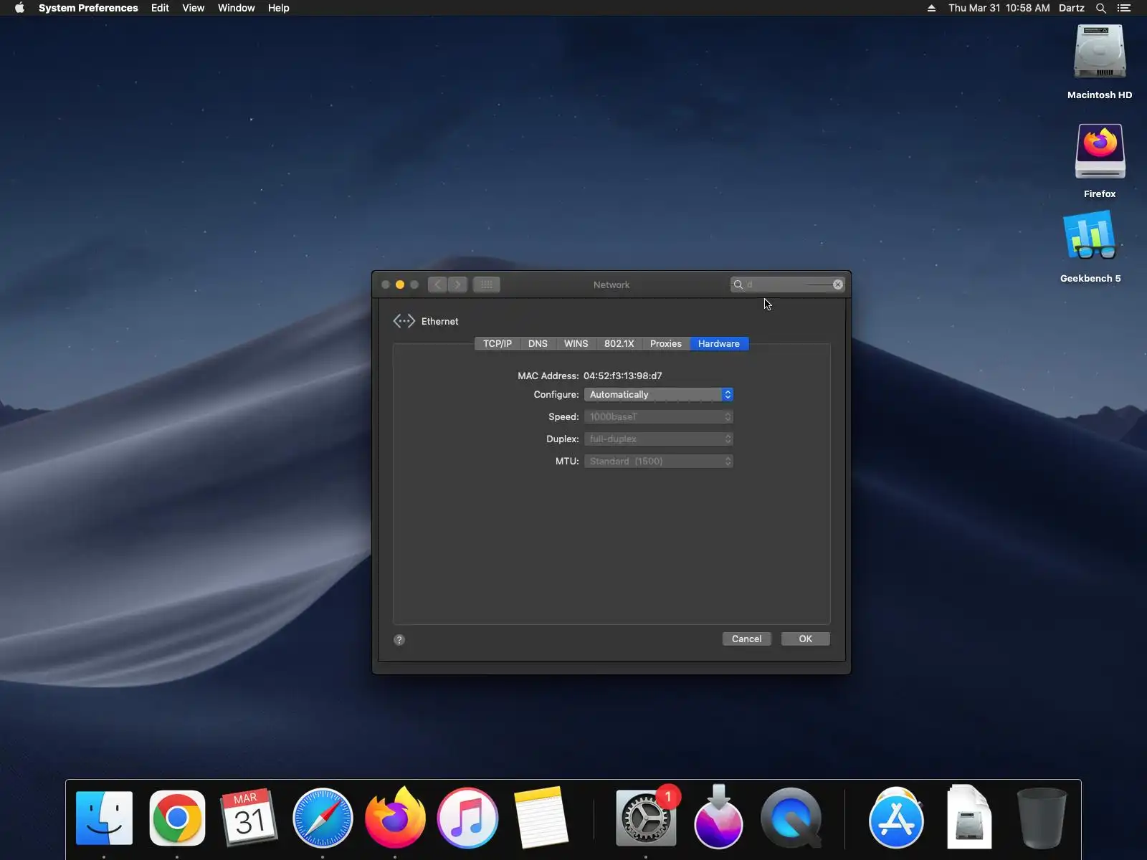This screenshot has height=860, width=1147.
Task: Open the Trash in the Dock
Action: coord(1042,818)
